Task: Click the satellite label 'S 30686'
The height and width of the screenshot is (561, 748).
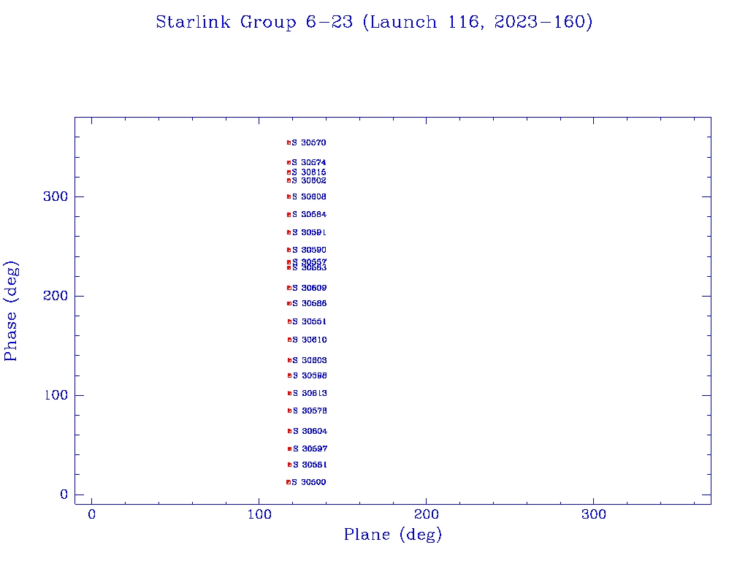Action: click(310, 303)
